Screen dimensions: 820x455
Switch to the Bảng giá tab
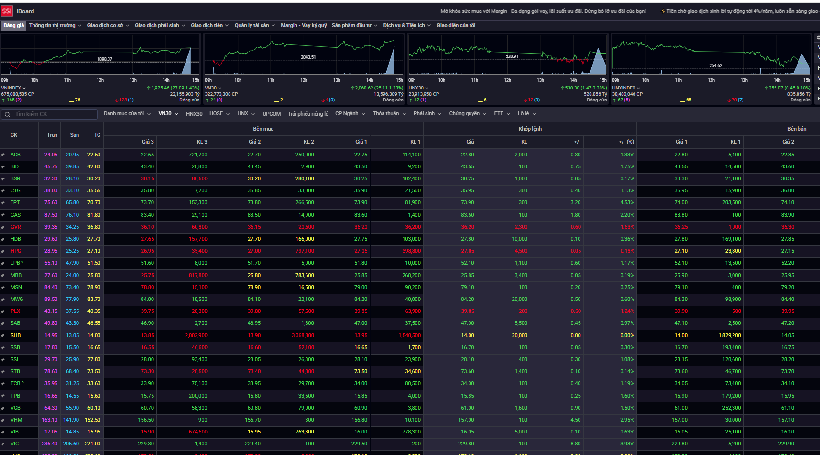point(13,26)
